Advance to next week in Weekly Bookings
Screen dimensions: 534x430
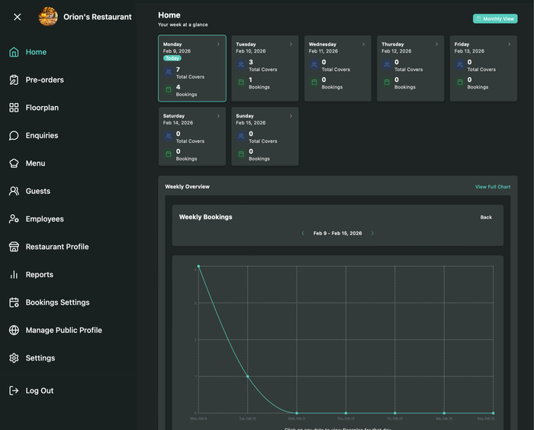click(x=372, y=234)
